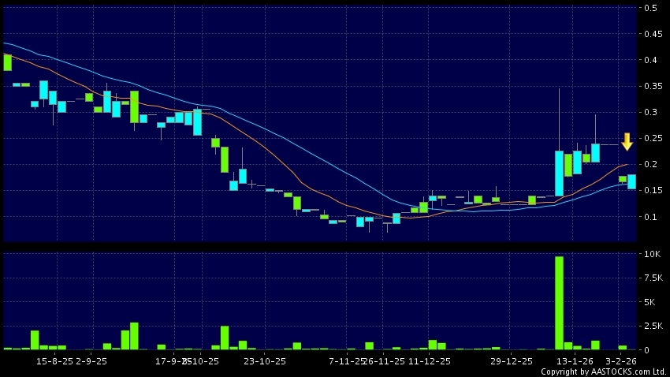Open the AASTOCKS copyright notice
Screen dimensions: 670x377
(603, 371)
